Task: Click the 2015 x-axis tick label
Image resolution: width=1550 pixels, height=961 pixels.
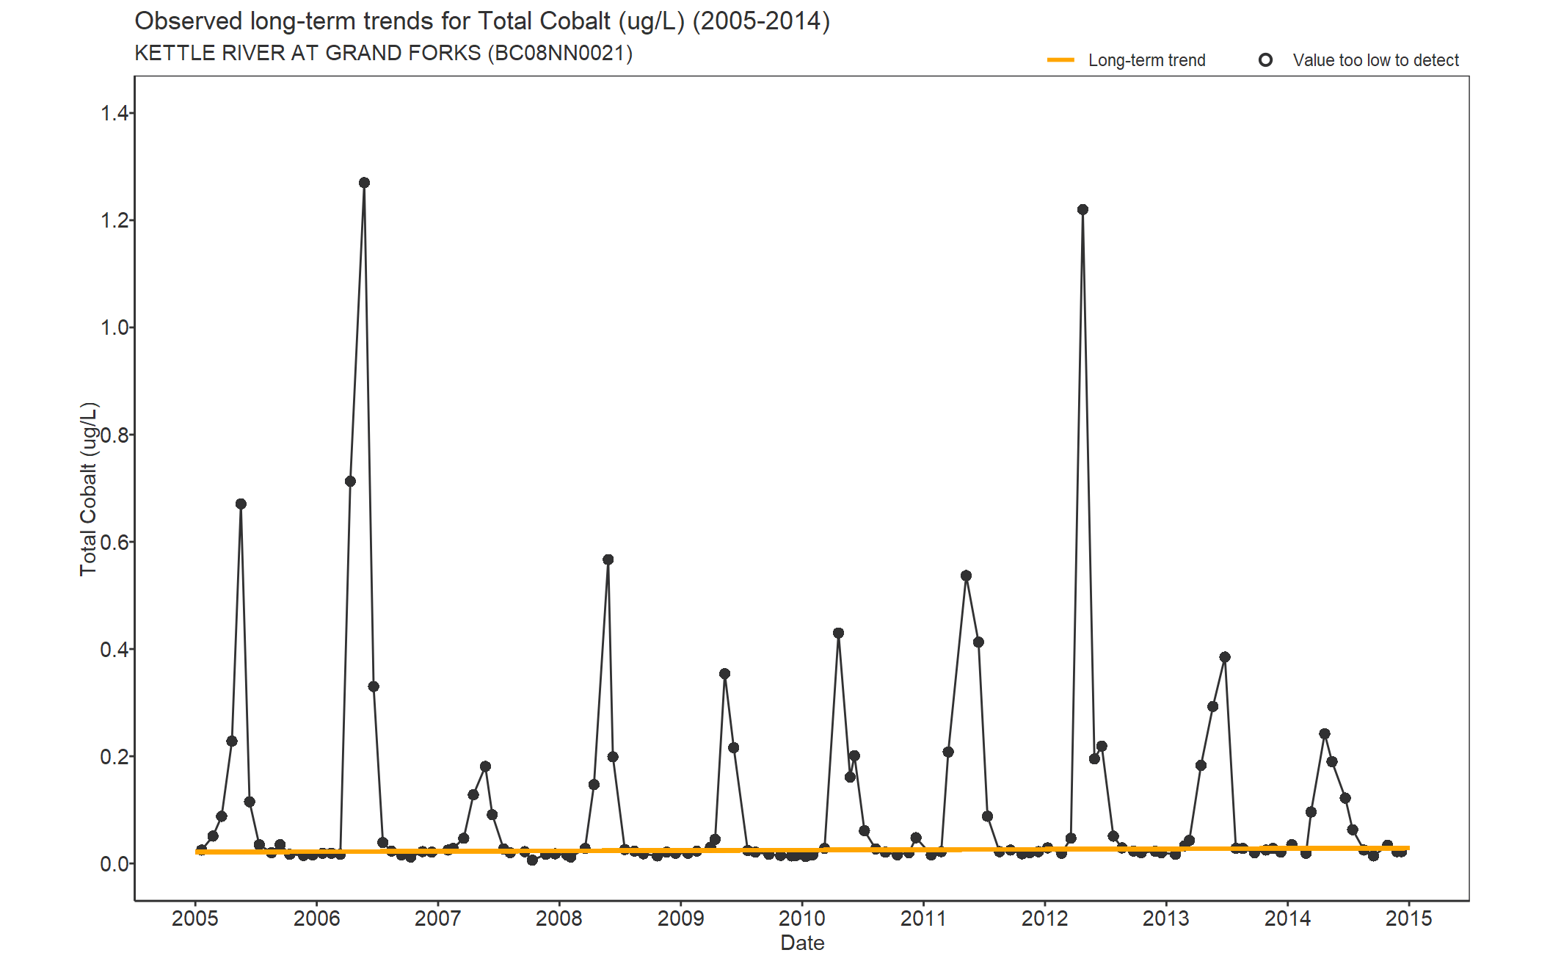Action: point(1409,918)
